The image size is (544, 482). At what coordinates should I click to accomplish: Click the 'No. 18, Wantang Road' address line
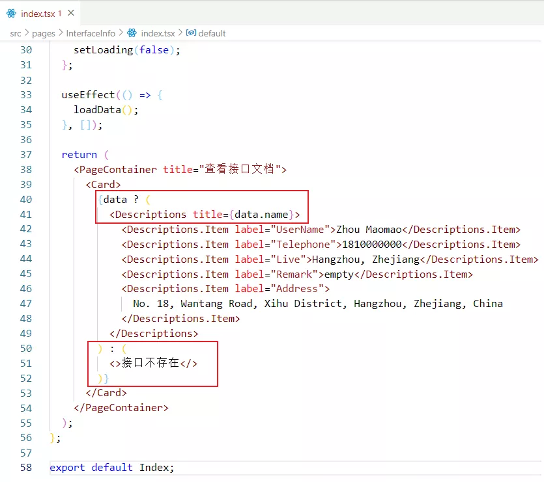[x=318, y=304]
